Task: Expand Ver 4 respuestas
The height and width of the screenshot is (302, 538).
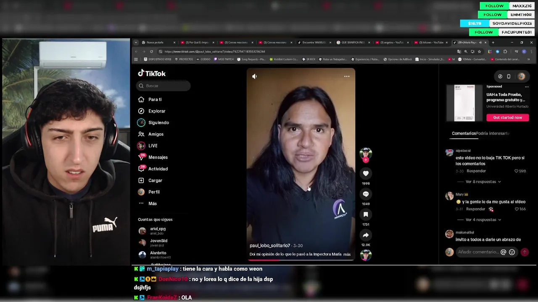Action: pyautogui.click(x=483, y=220)
